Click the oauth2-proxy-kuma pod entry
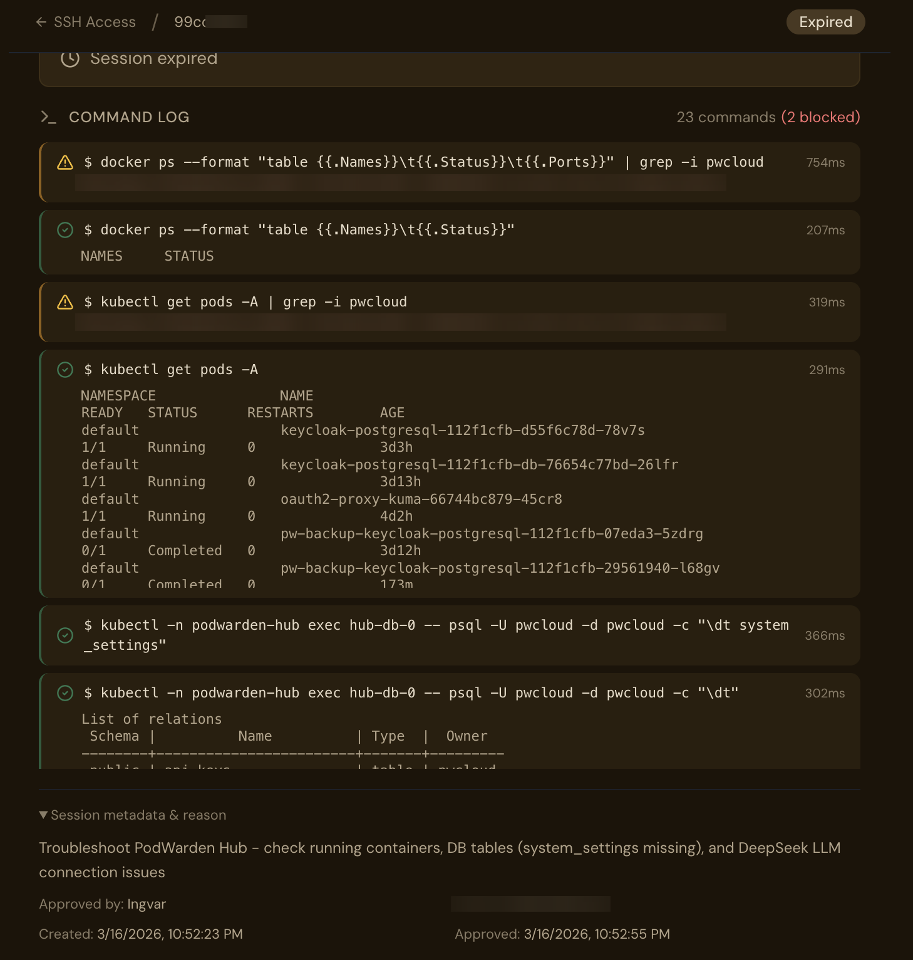 [421, 499]
